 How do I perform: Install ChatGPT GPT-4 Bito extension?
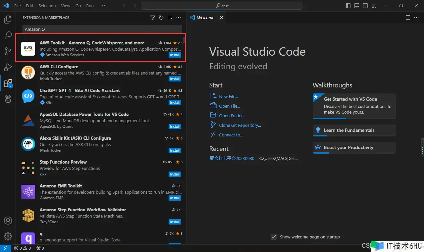click(x=175, y=103)
